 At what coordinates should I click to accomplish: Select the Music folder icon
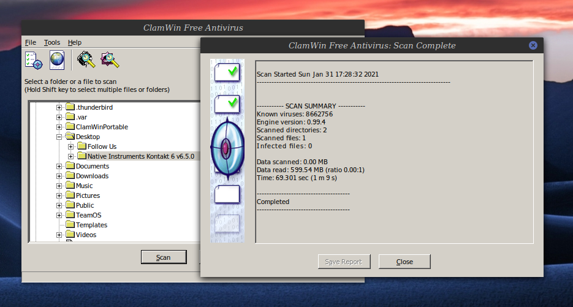[70, 186]
